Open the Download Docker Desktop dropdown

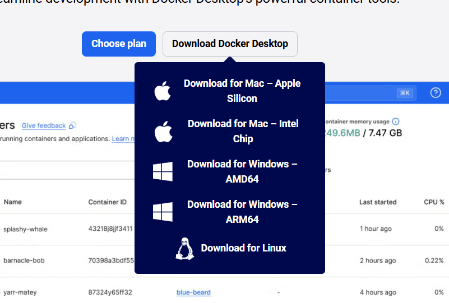pos(230,44)
